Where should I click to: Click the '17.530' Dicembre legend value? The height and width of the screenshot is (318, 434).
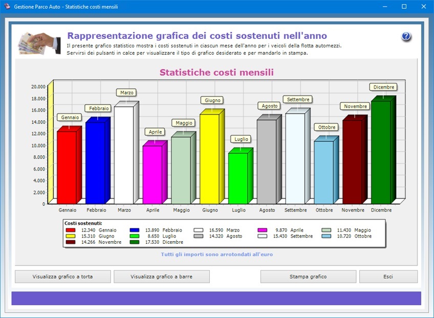[x=152, y=242]
